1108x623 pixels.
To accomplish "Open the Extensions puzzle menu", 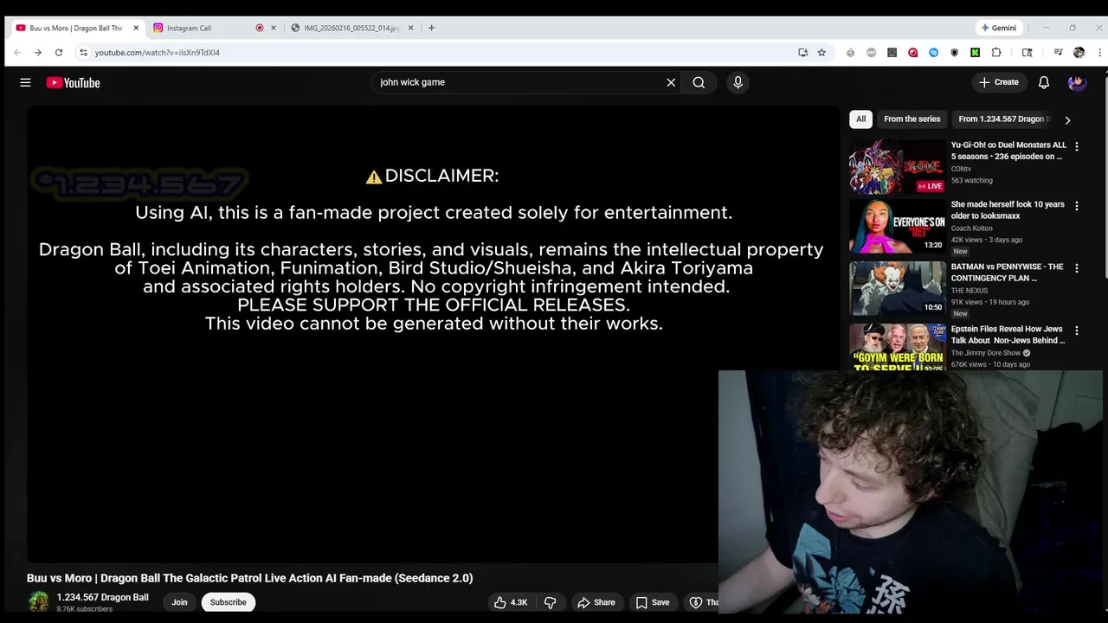I will (x=996, y=53).
